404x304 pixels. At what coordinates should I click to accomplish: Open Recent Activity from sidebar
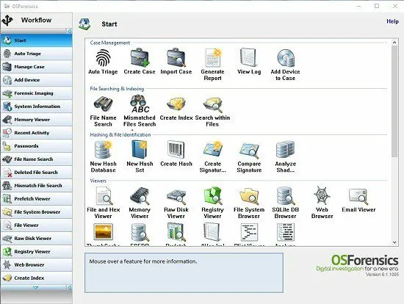pyautogui.click(x=36, y=133)
